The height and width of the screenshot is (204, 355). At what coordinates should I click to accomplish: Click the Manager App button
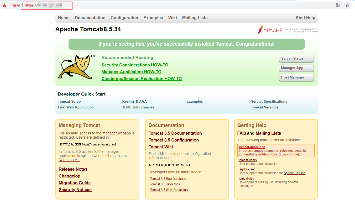pos(296,68)
